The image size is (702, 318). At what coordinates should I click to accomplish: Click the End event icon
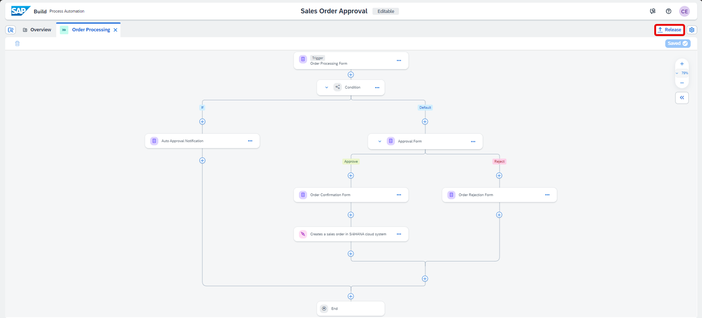pos(324,308)
